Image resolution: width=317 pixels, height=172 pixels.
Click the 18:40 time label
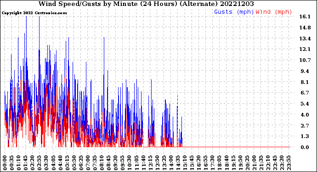pyautogui.click(x=226, y=163)
